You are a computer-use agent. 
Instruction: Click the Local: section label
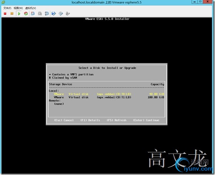(54, 91)
